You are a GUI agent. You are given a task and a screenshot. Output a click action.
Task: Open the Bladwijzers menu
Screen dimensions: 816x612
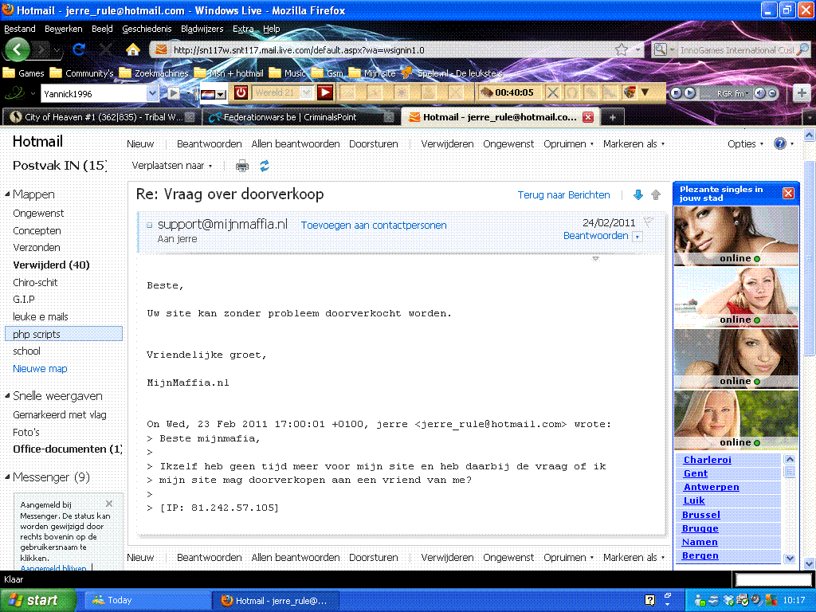click(202, 29)
